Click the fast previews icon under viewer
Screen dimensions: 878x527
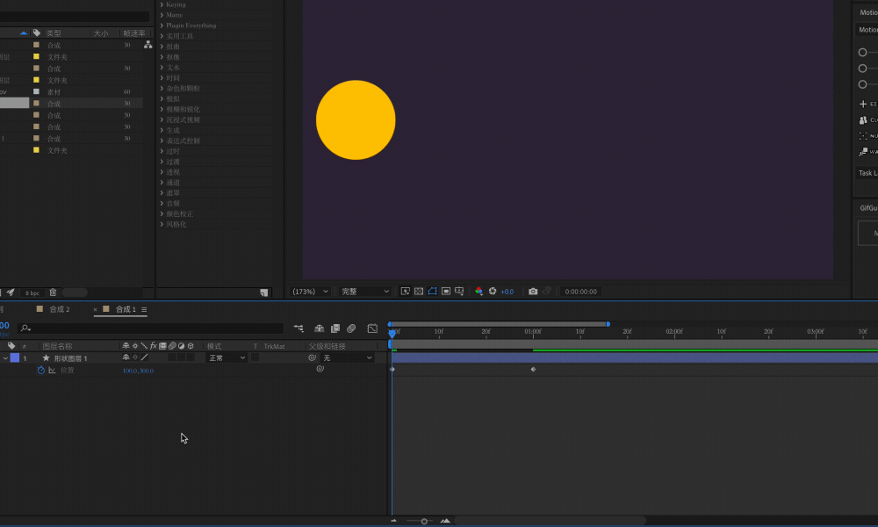coord(406,292)
